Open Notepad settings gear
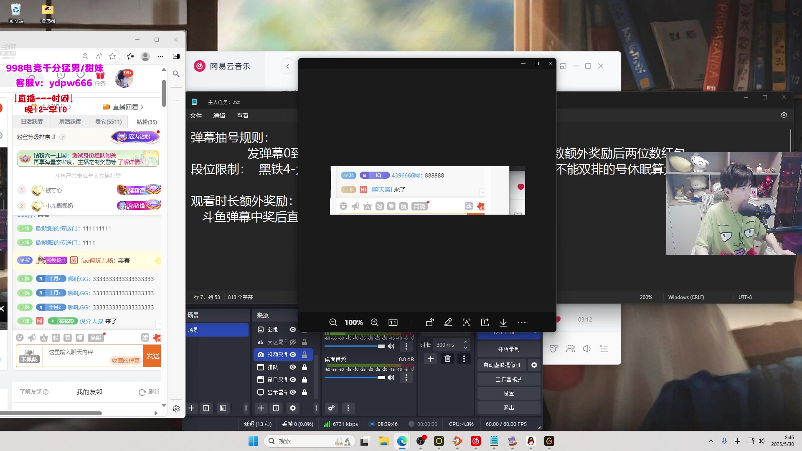Screen dimensions: 802x451 coord(784,115)
